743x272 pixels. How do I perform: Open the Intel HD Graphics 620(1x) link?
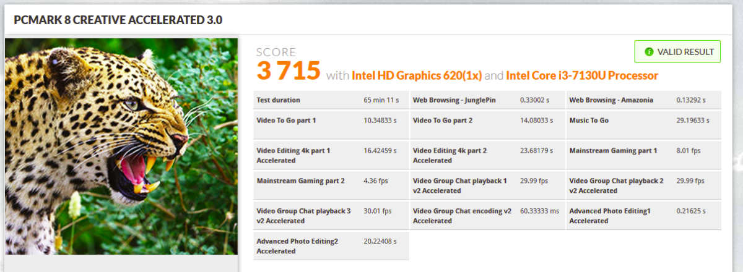pyautogui.click(x=417, y=75)
